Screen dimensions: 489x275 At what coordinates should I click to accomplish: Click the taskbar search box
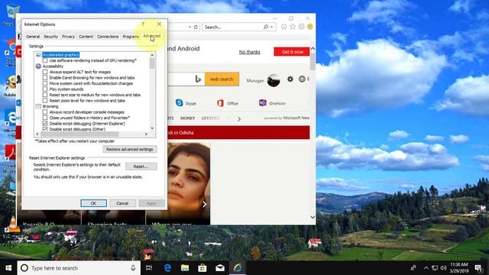click(79, 268)
